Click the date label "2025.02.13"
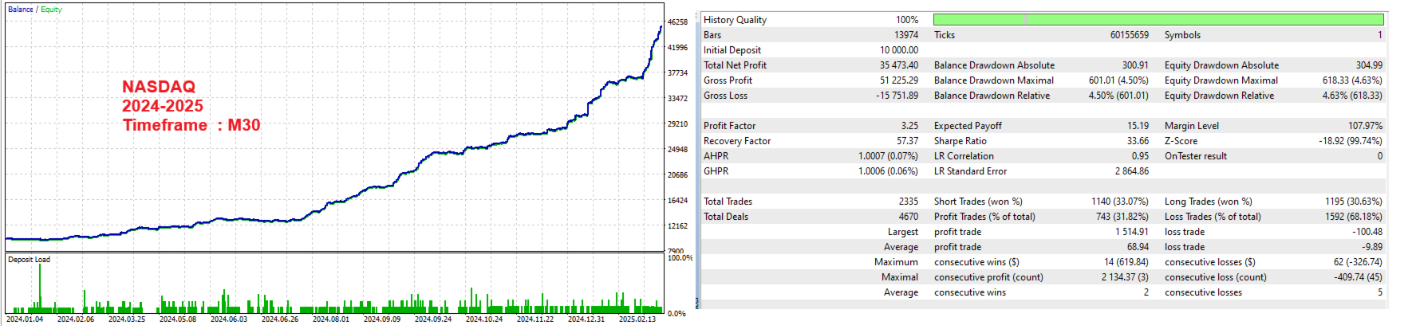Screen dimensions: 1420x333 (x=637, y=319)
